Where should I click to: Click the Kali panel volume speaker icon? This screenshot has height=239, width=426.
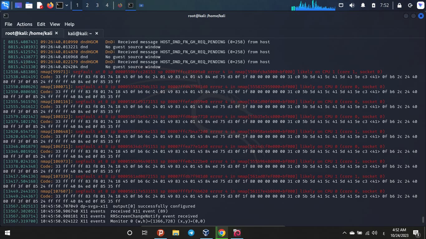pos(352,5)
